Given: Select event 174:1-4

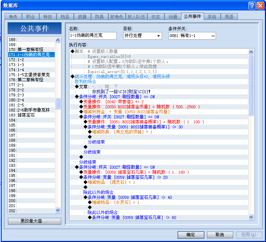Looking at the screenshot, I should point(32,70).
